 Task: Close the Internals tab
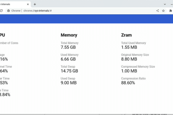[28, 4]
